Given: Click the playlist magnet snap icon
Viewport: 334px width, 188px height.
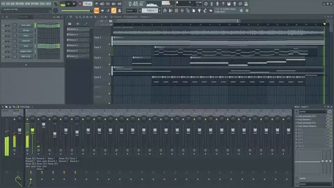Looking at the screenshot, I should [x=71, y=17].
